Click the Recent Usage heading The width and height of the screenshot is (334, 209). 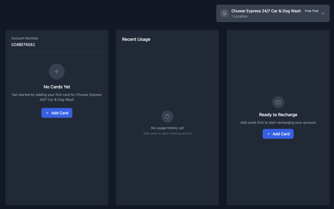coord(136,39)
